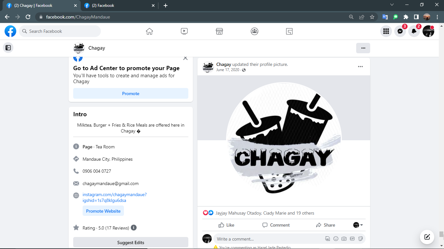Viewport: 444px width, 249px height.
Task: Open the sticker picker in the comment box
Action: (360, 239)
